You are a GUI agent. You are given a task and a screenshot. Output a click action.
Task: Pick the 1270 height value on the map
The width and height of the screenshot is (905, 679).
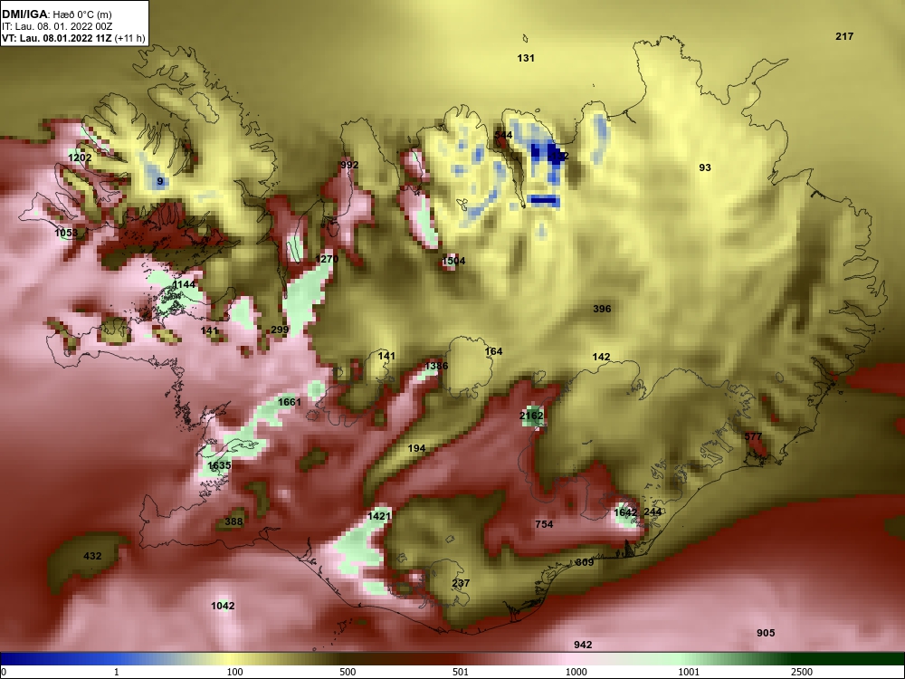pyautogui.click(x=327, y=259)
